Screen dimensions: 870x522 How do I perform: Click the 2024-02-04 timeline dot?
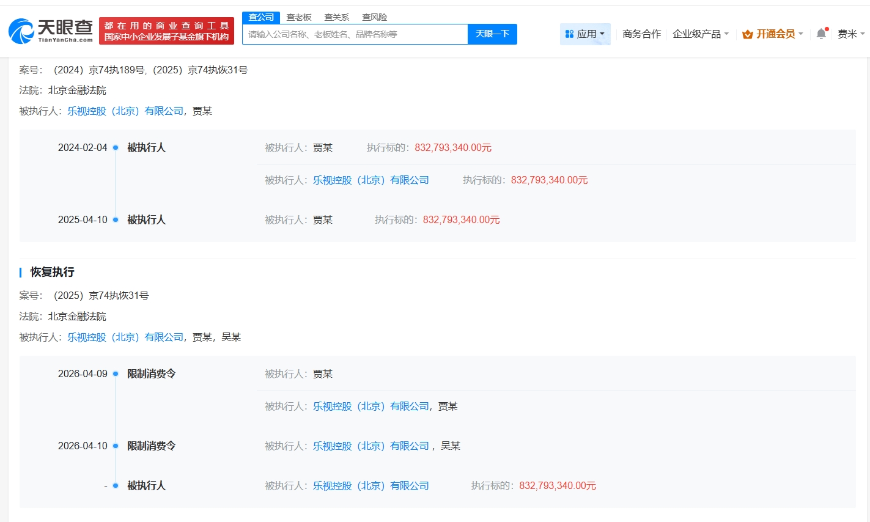tap(116, 147)
